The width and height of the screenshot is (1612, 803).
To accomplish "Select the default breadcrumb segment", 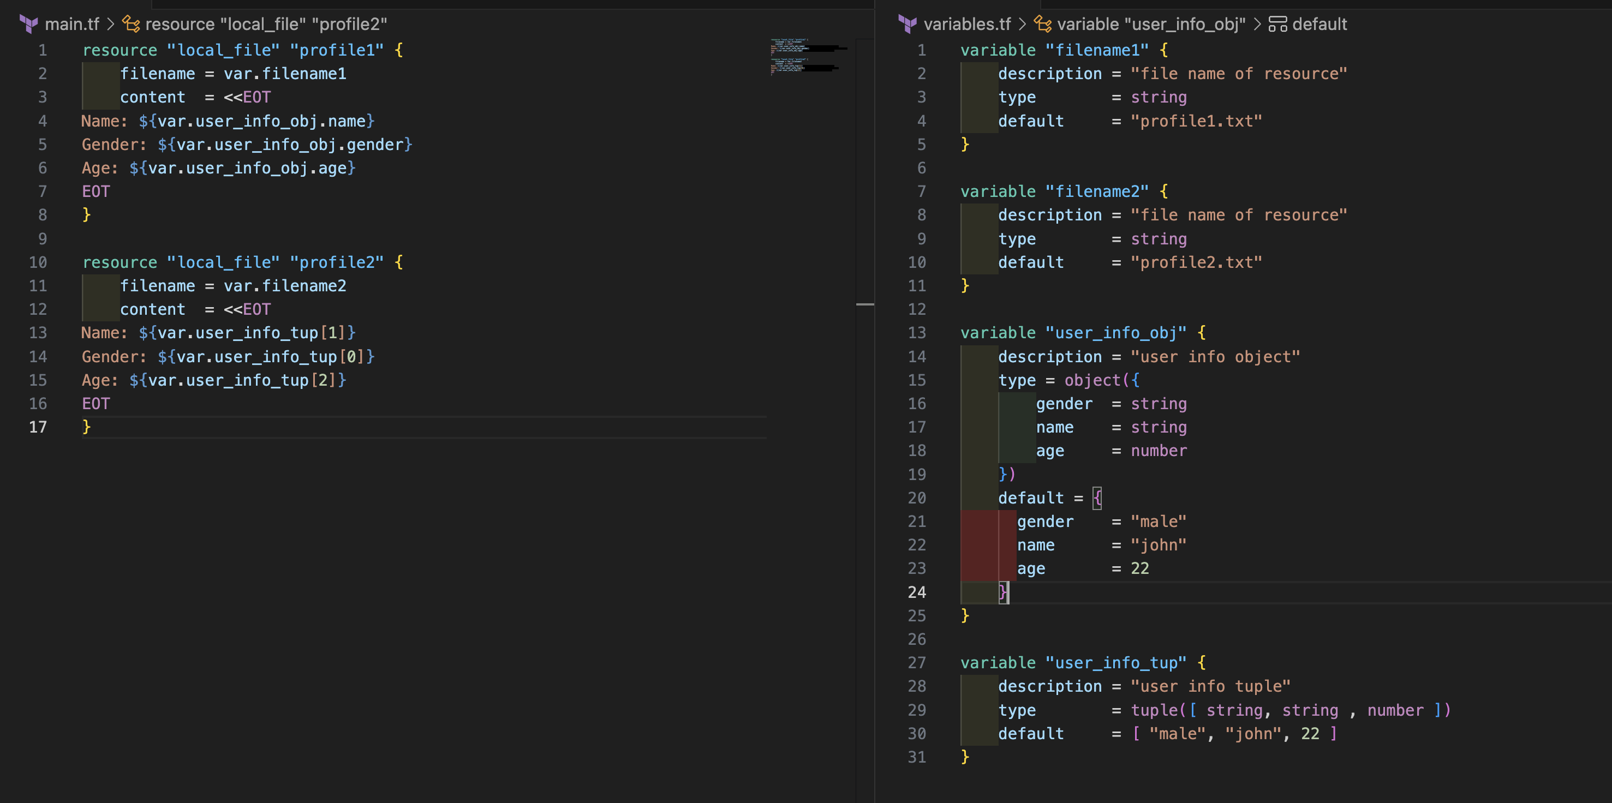I will pyautogui.click(x=1320, y=24).
